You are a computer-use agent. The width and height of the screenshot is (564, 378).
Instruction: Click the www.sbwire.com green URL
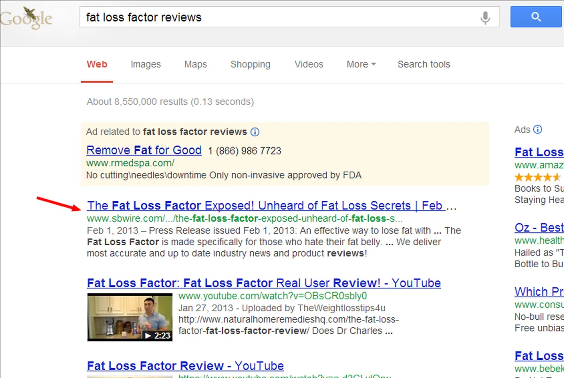pyautogui.click(x=244, y=219)
